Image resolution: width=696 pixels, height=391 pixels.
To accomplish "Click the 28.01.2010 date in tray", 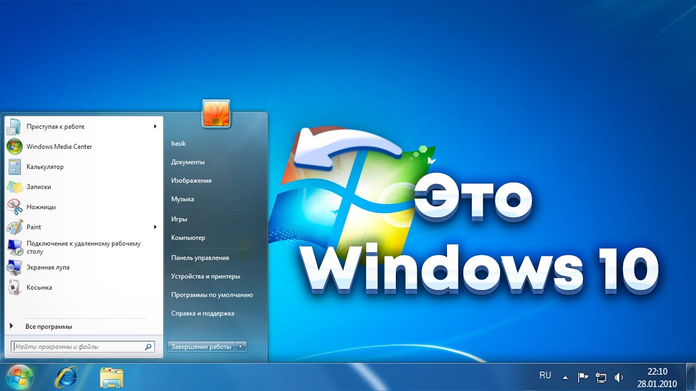I will click(657, 384).
